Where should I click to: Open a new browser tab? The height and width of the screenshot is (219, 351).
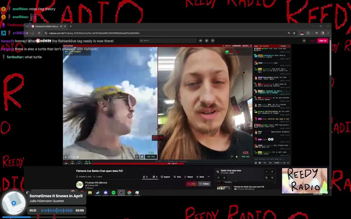coord(71,26)
